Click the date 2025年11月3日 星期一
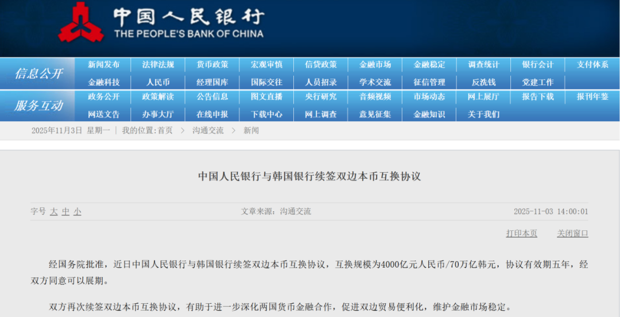 coord(71,130)
